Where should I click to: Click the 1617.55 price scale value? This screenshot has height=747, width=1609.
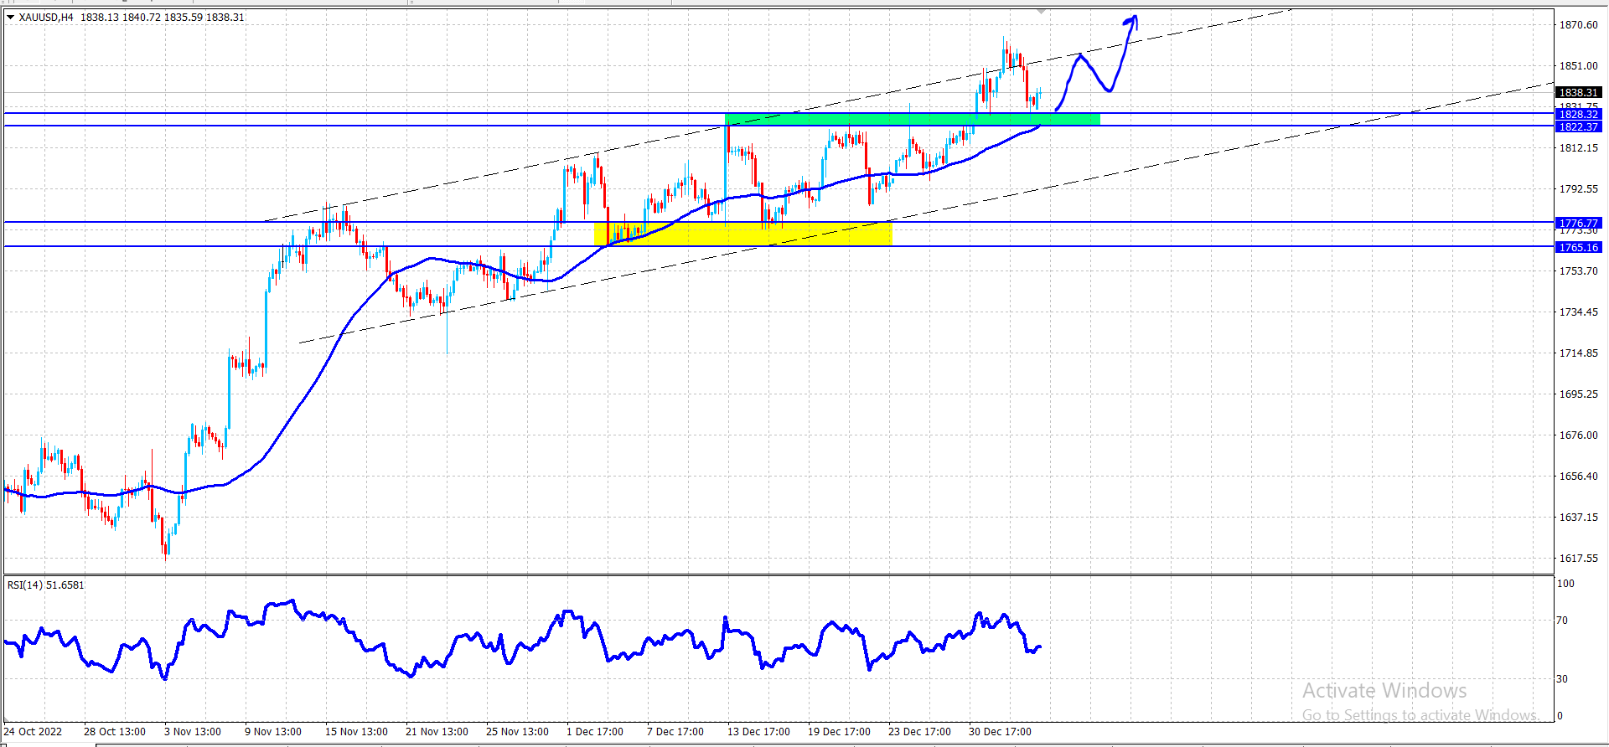(x=1578, y=558)
